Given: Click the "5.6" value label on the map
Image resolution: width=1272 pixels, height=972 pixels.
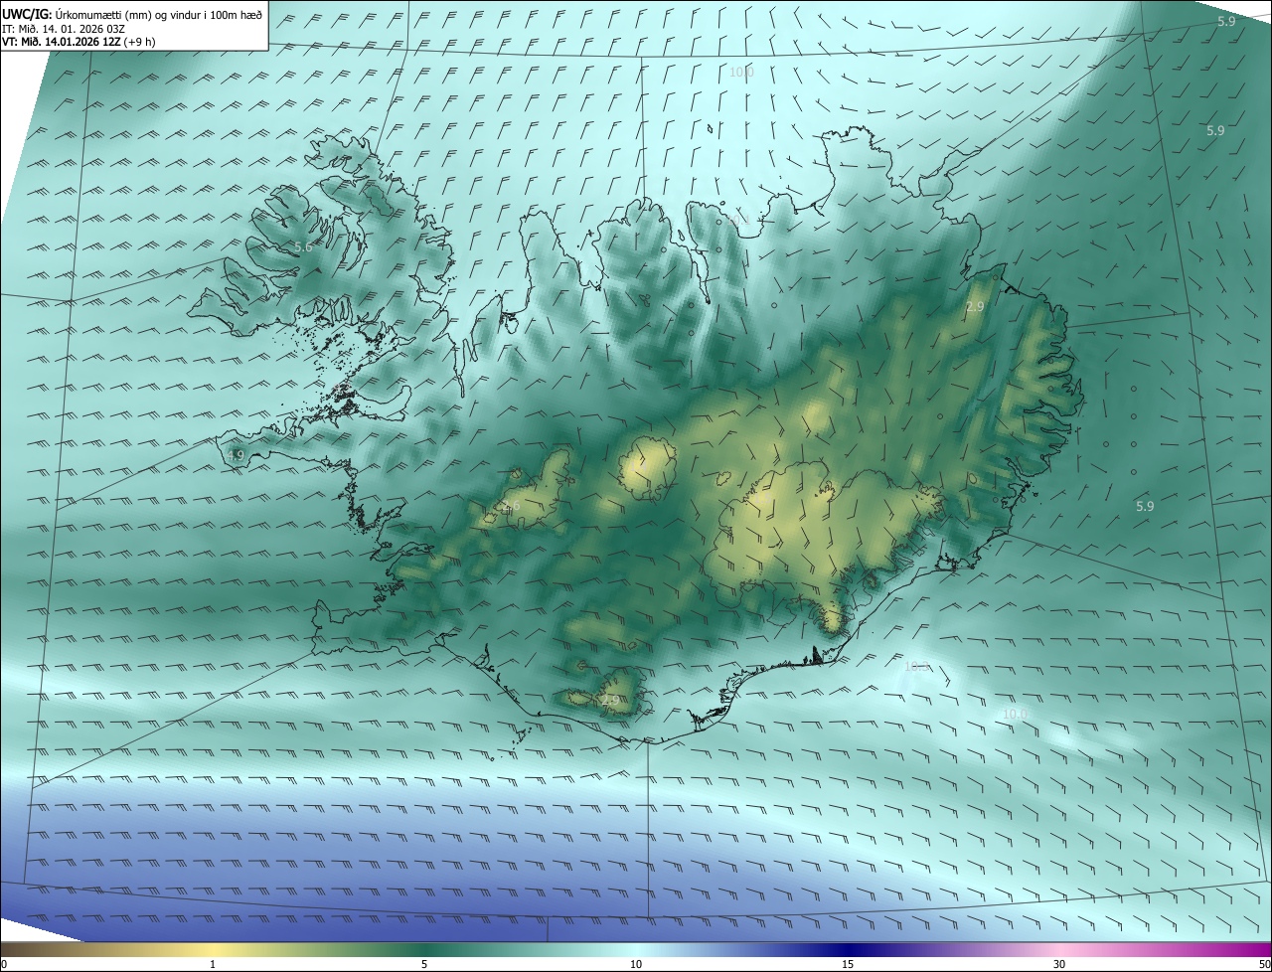Looking at the screenshot, I should pos(303,246).
